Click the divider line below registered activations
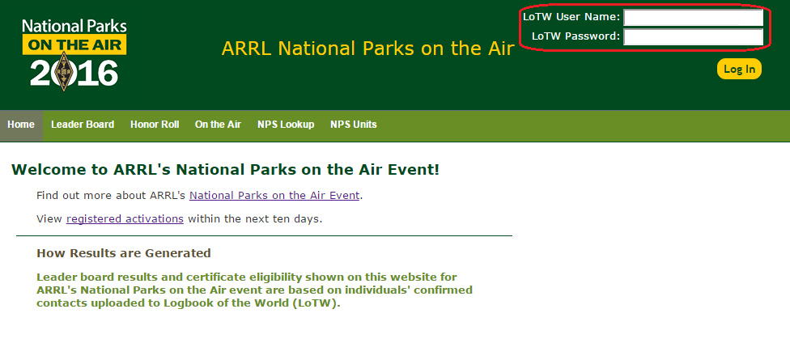 (264, 236)
